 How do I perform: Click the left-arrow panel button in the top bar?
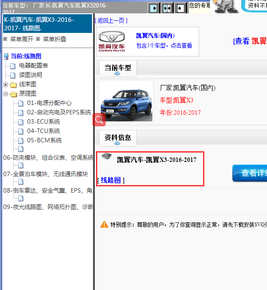point(180,8)
